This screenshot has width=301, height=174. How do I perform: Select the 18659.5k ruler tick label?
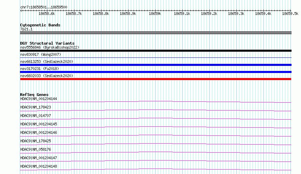[290, 14]
